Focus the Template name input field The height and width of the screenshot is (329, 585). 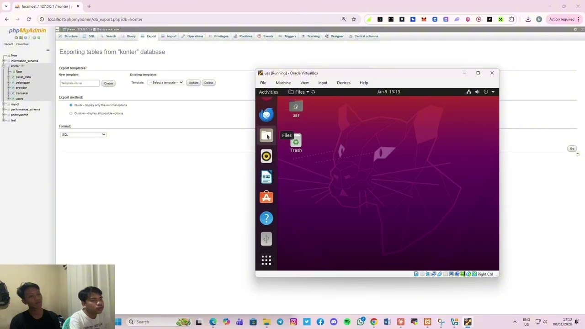click(80, 83)
